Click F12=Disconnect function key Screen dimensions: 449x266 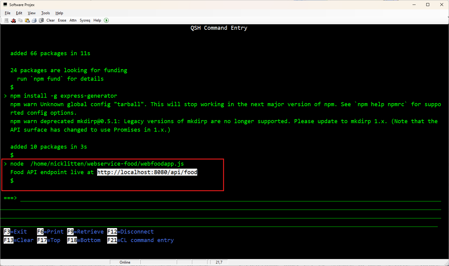click(x=131, y=232)
